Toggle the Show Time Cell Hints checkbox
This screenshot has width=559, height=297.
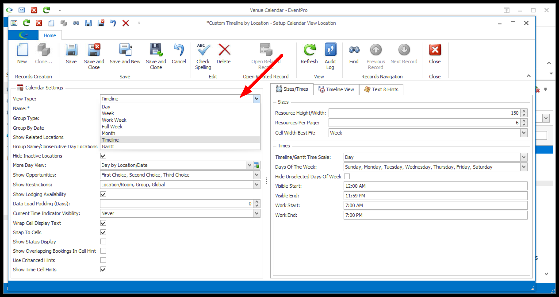(x=103, y=270)
